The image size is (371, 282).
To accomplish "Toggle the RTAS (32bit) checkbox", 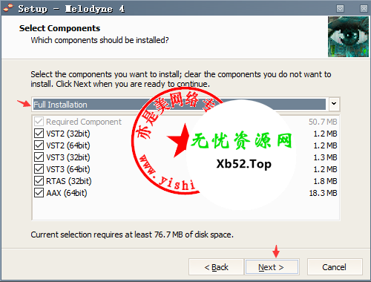I will pos(39,181).
